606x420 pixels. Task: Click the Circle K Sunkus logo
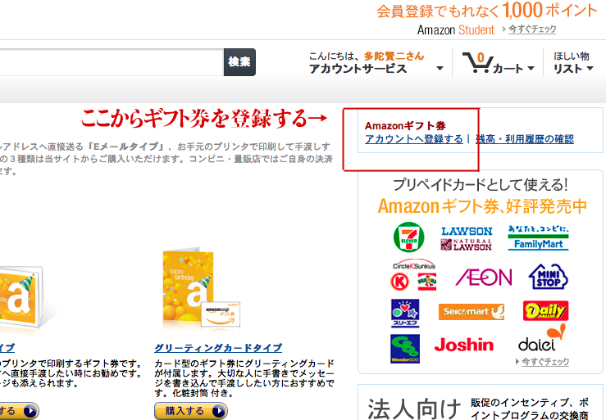413,275
